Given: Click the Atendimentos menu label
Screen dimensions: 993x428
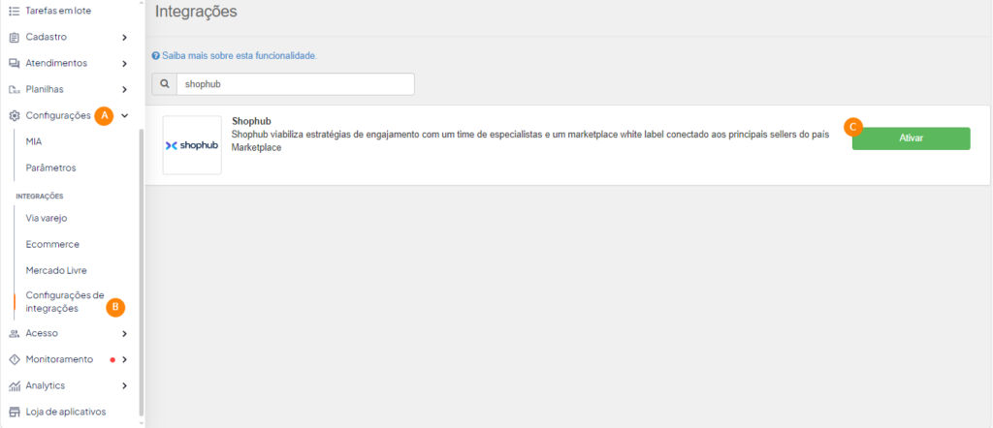Looking at the screenshot, I should 56,63.
